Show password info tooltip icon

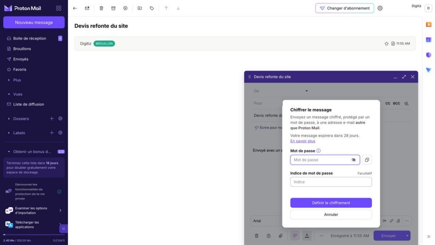[319, 151]
